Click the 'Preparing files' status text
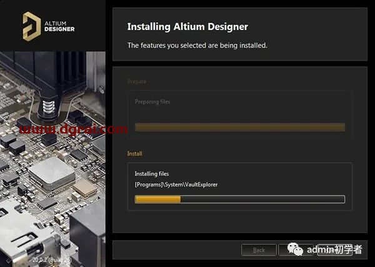The image size is (375, 267). tap(152, 102)
